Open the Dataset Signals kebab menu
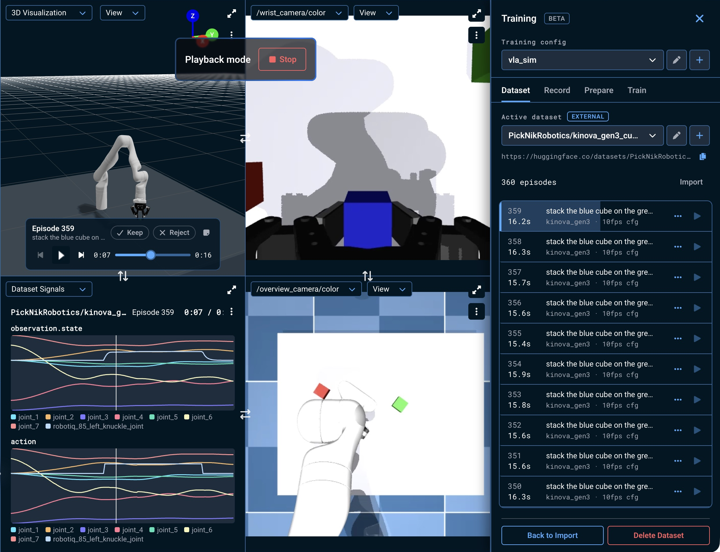 232,311
